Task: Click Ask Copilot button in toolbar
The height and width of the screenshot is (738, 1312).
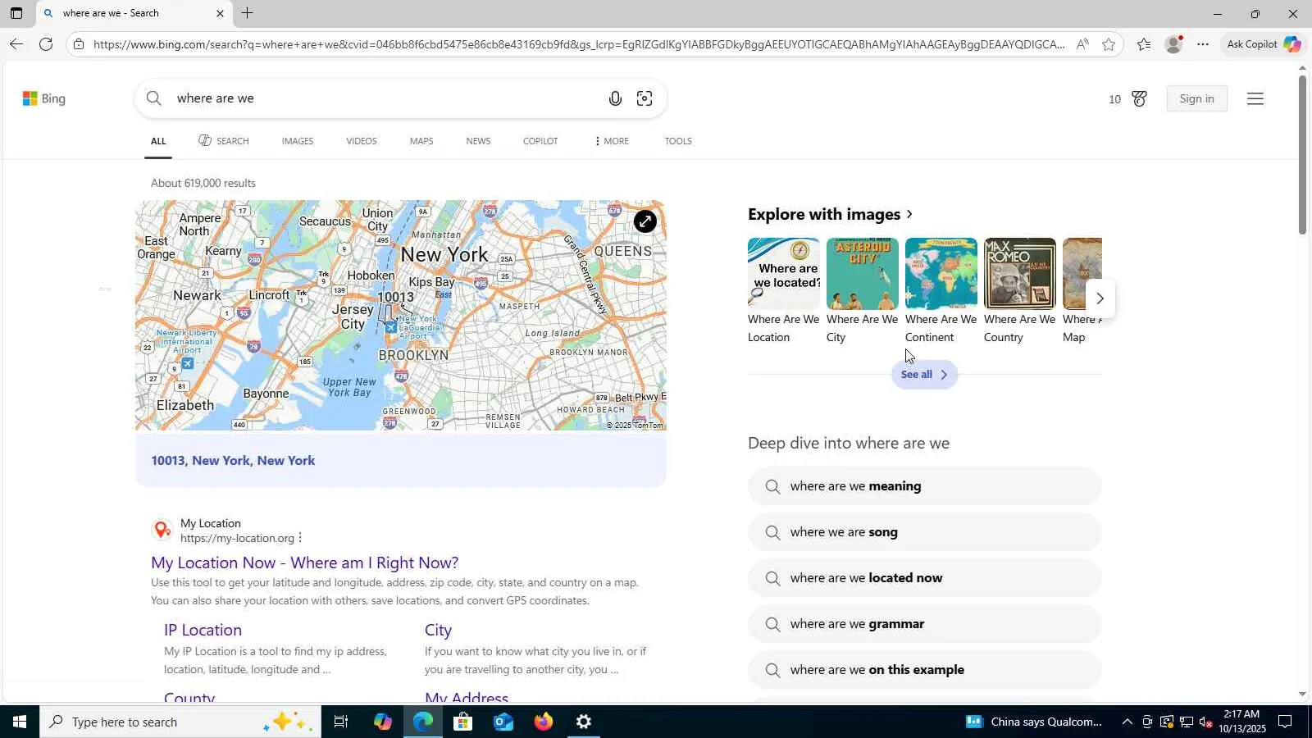Action: (1263, 44)
